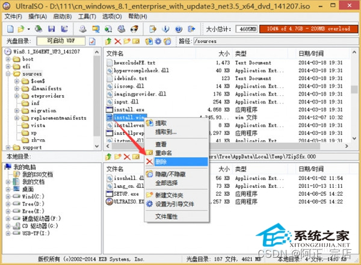Choose 设置为引导文件 in the context menu
Viewport: 361px width, 265px height.
point(177,204)
